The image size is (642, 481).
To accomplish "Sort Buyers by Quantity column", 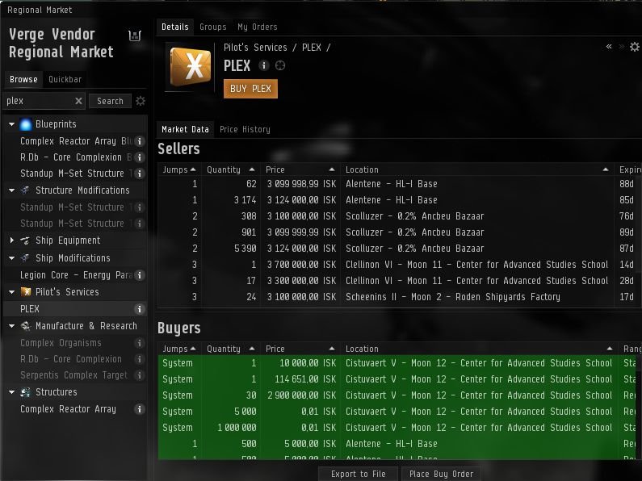I will (231, 349).
